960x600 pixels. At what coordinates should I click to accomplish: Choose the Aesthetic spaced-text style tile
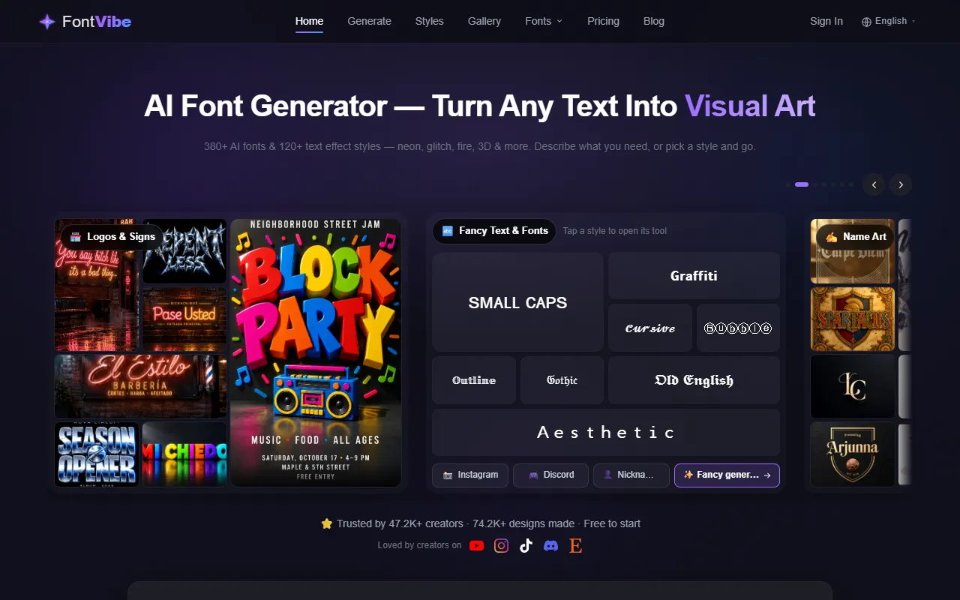point(606,432)
